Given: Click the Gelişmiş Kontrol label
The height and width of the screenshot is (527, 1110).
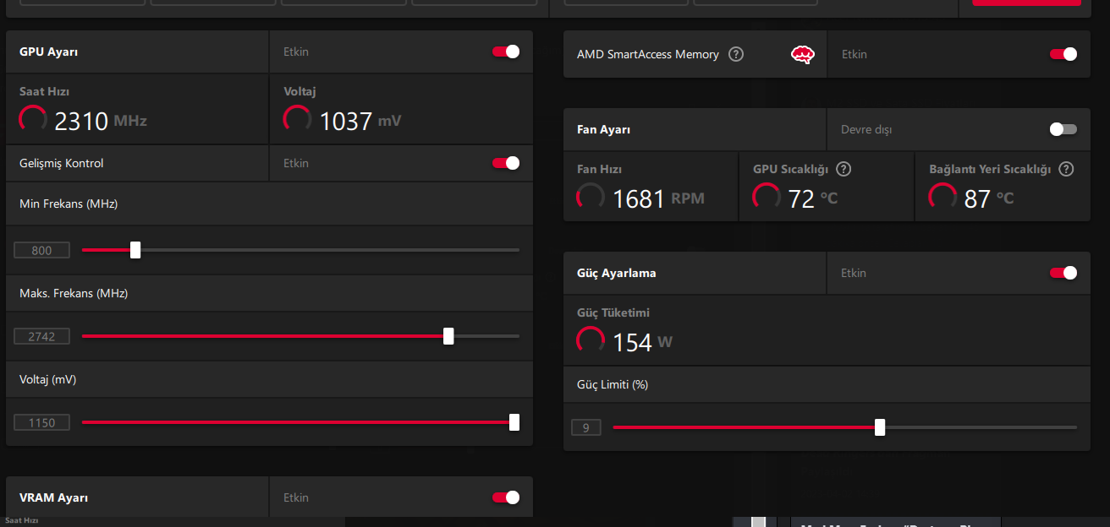Looking at the screenshot, I should click(62, 164).
